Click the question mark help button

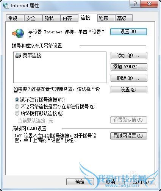point(135,4)
